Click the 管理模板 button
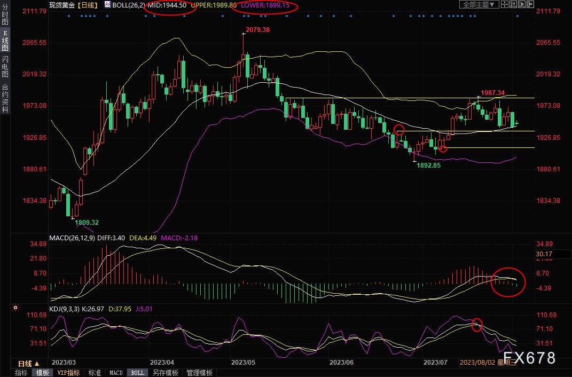572x377 pixels. [x=199, y=373]
